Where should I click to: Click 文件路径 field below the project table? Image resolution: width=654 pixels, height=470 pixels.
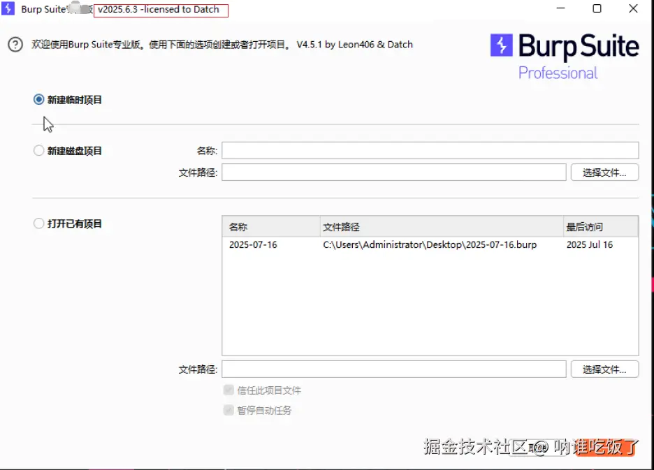394,369
